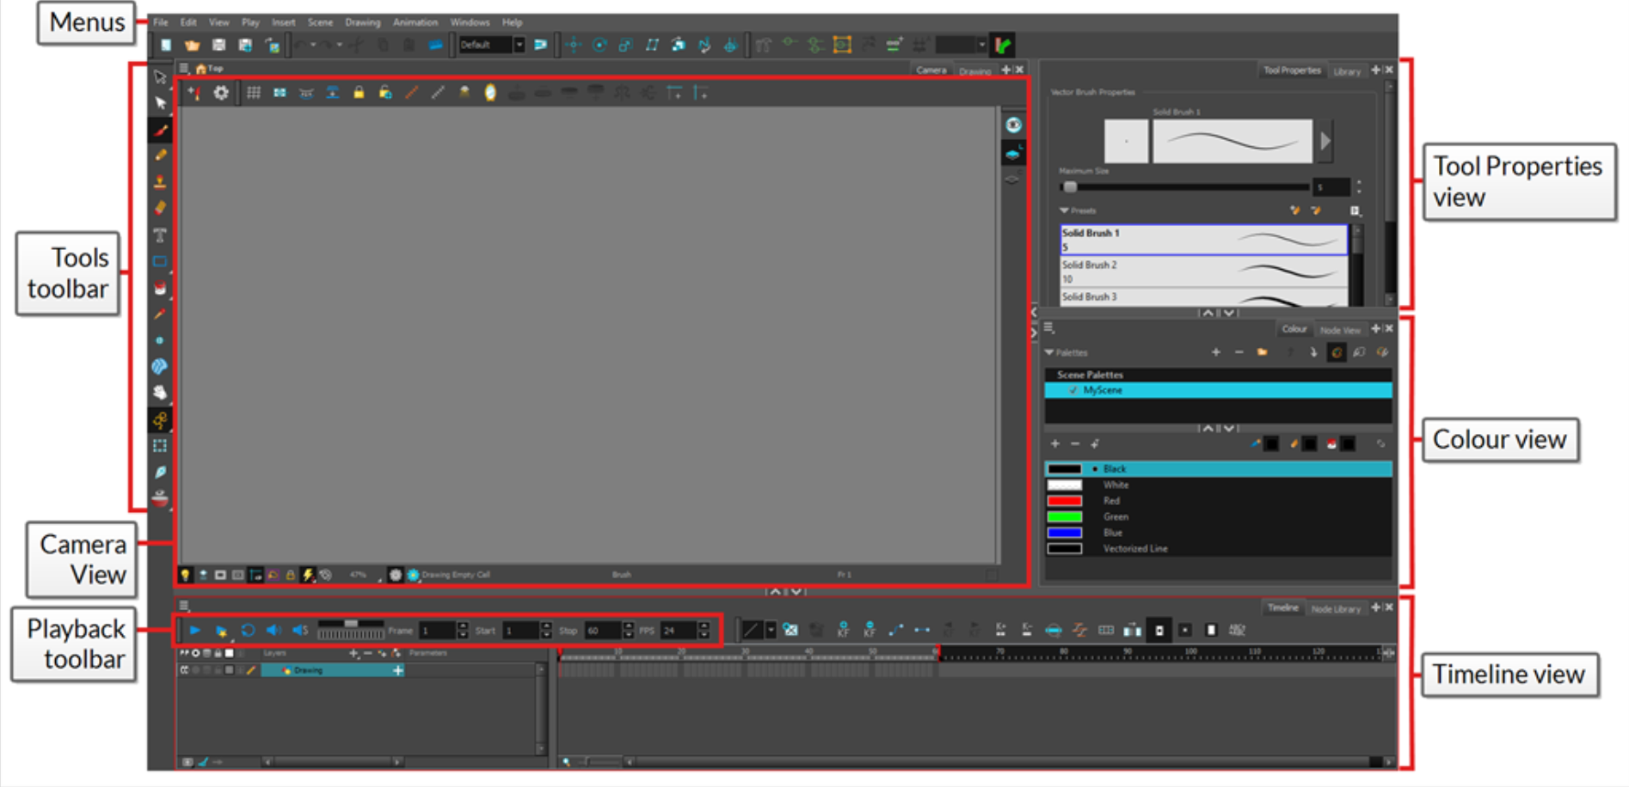The width and height of the screenshot is (1629, 787).
Task: Select the Brush tool in the Tools toolbar
Action: 161,131
